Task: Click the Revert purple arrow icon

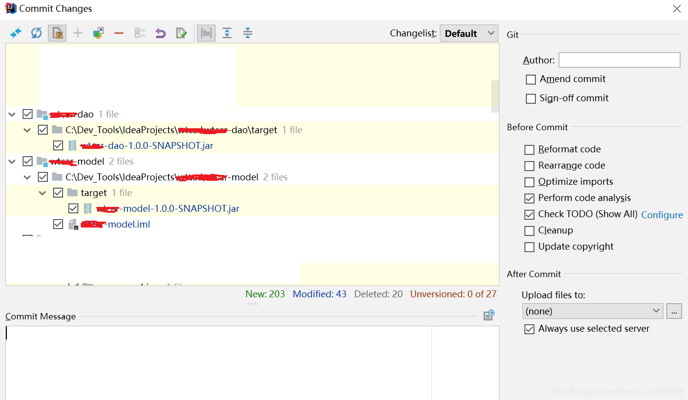Action: click(161, 33)
